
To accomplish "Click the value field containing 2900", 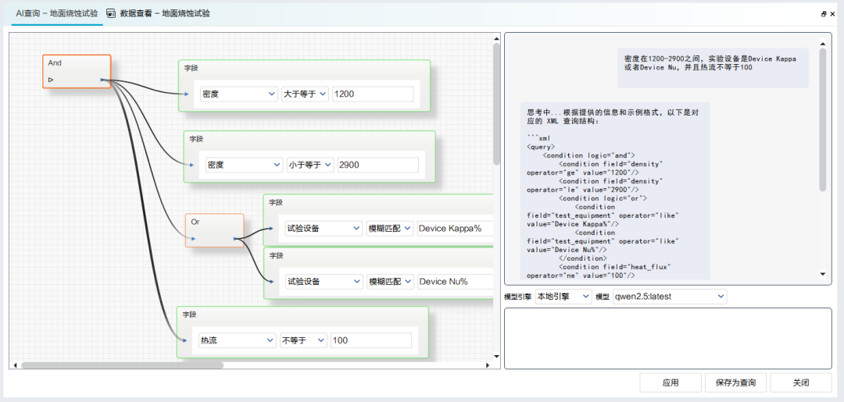I will pyautogui.click(x=378, y=165).
